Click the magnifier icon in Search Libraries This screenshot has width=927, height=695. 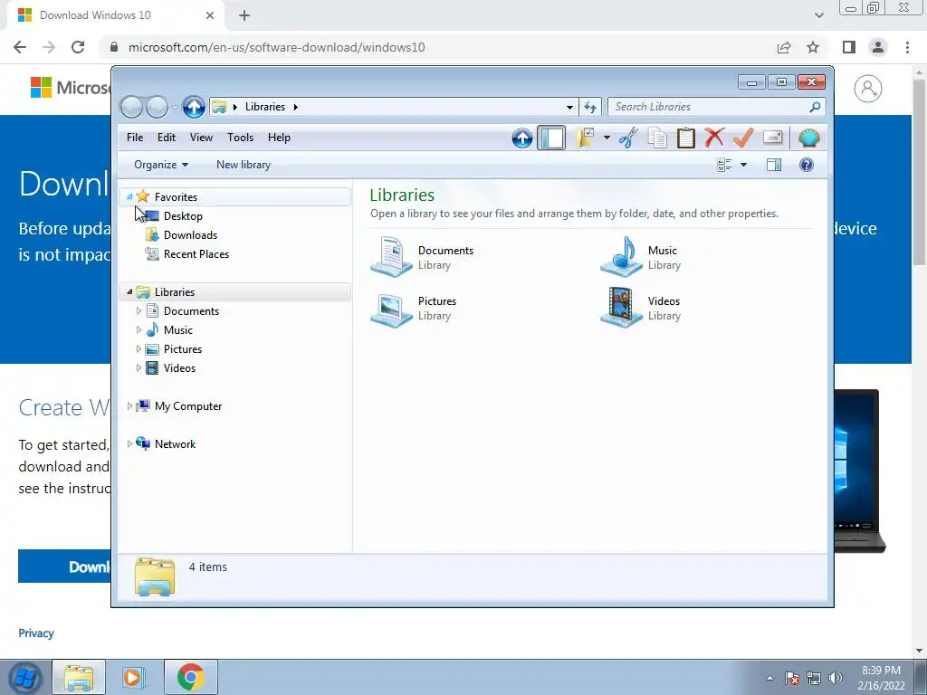(815, 107)
